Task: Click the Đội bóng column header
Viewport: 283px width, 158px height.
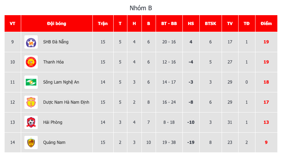Action: tap(56, 24)
